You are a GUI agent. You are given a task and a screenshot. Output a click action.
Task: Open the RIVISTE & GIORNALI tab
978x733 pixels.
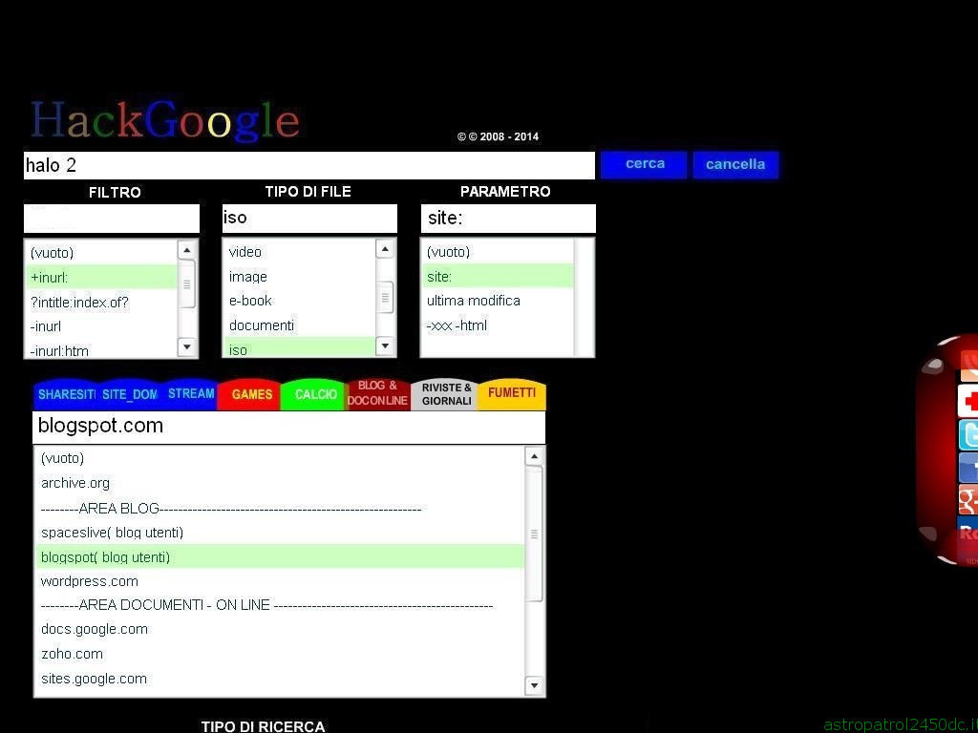pos(446,394)
